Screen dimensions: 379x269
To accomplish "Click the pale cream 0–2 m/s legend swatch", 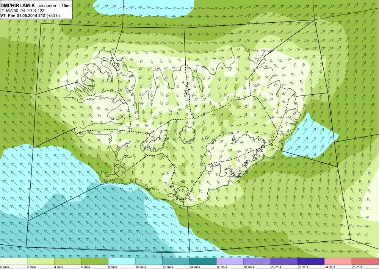I will pyautogui.click(x=14, y=261).
